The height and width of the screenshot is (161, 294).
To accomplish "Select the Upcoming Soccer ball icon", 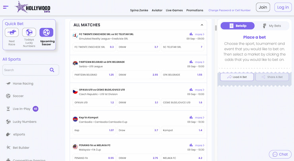I will [46, 32].
